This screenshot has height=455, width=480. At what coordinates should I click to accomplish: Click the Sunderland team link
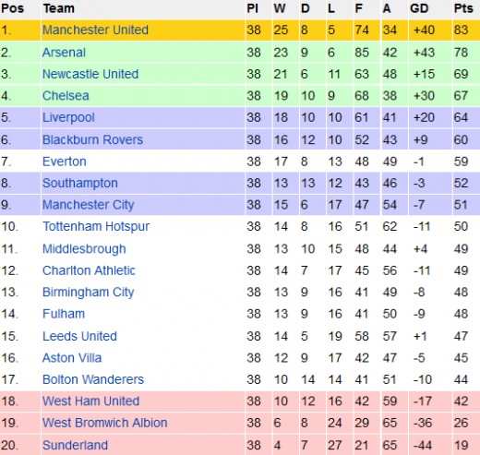tap(75, 445)
